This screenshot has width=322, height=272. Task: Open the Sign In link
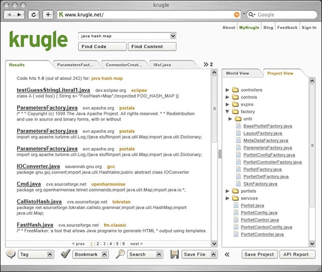click(x=309, y=28)
